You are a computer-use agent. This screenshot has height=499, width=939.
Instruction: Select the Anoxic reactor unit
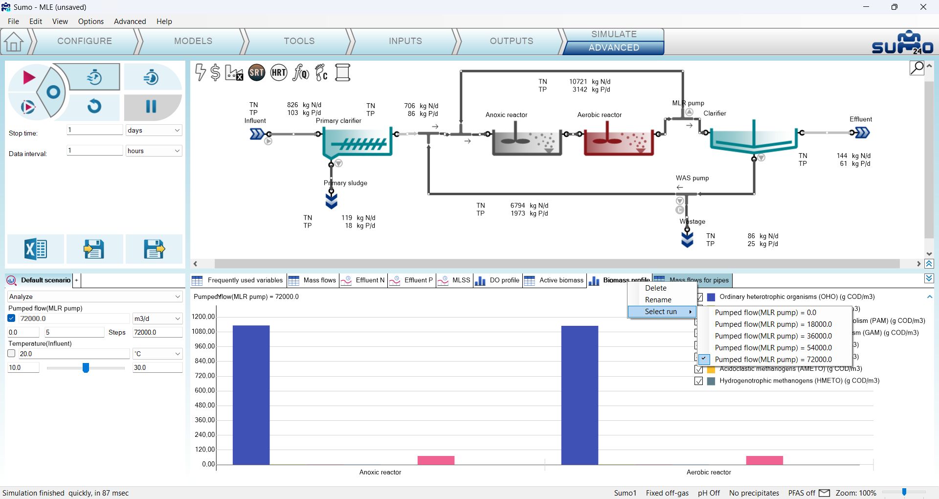pyautogui.click(x=526, y=141)
